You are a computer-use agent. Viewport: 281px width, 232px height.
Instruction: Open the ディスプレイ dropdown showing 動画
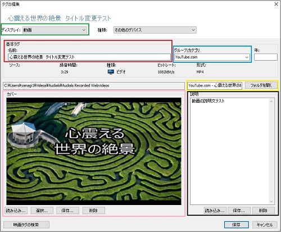point(55,30)
